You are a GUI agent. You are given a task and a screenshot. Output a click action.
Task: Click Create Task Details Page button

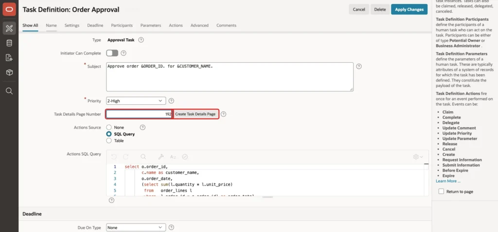pyautogui.click(x=196, y=114)
